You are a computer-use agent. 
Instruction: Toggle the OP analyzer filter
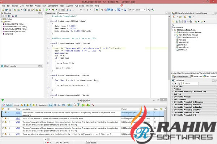pyautogui.click(x=55, y=105)
